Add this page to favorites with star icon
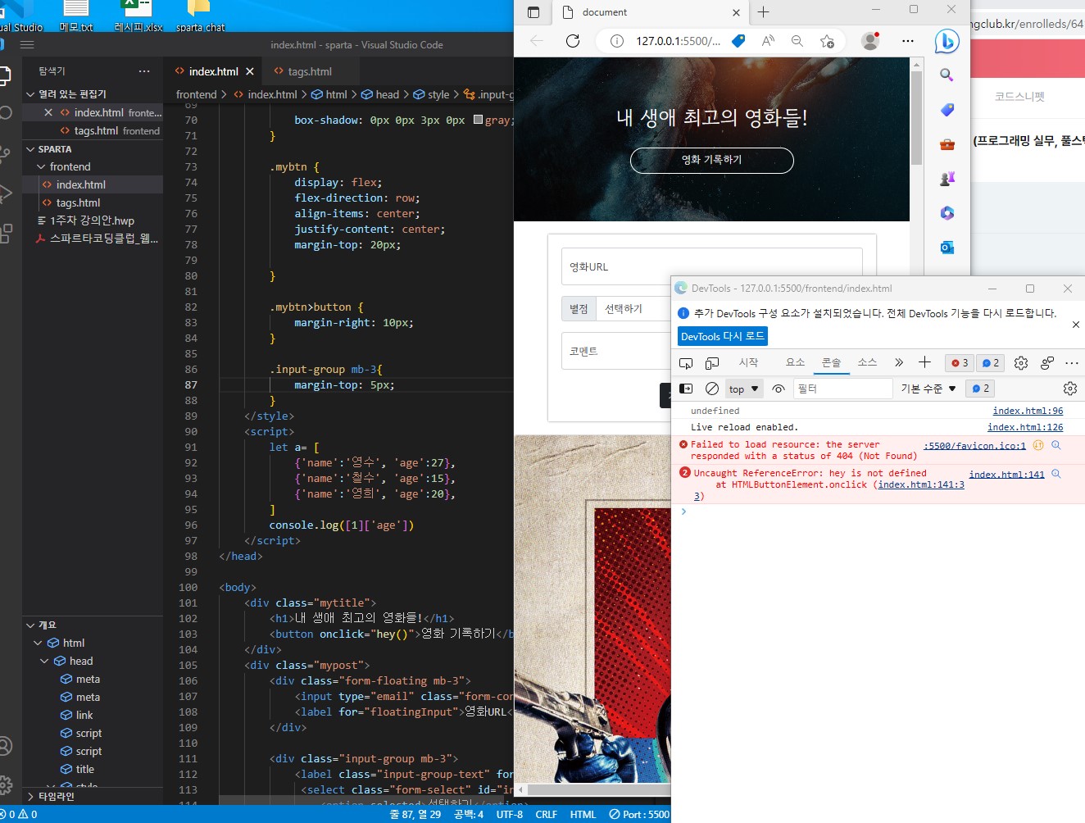 click(827, 41)
